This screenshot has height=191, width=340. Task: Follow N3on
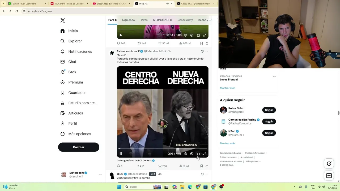[269, 133]
